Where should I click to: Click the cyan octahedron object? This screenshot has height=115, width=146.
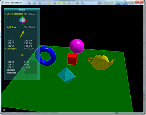pos(66,75)
